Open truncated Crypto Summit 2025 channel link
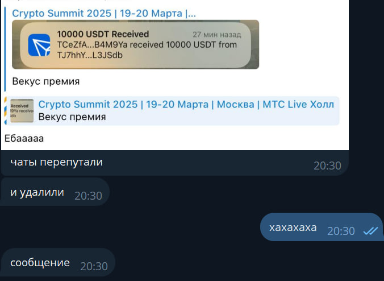 (104, 13)
